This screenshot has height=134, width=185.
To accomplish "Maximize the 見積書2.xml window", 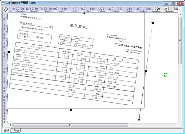I will [x=173, y=4].
